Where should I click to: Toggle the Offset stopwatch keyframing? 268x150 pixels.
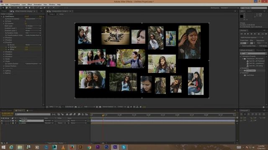click(8, 49)
